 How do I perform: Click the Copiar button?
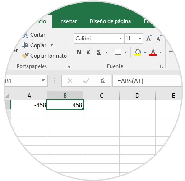34,45
